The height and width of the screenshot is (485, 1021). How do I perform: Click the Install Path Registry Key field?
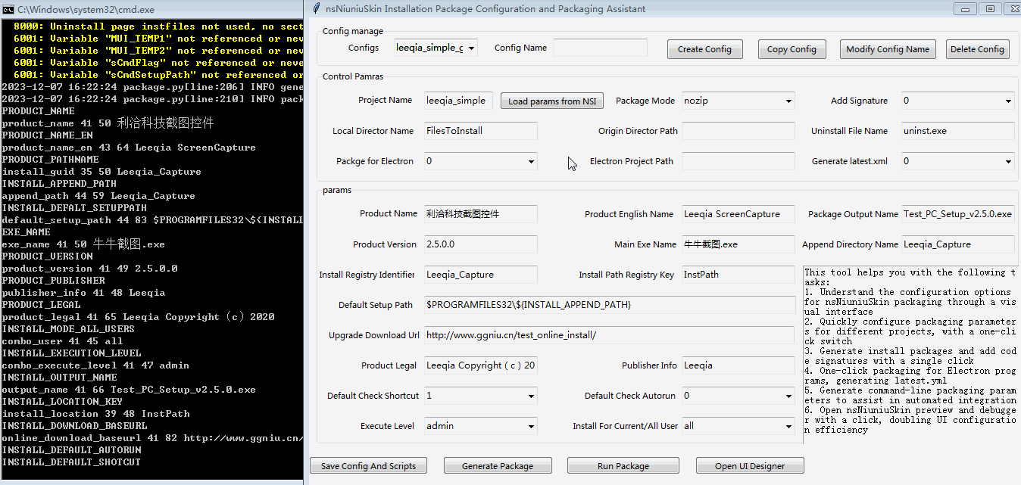[738, 275]
